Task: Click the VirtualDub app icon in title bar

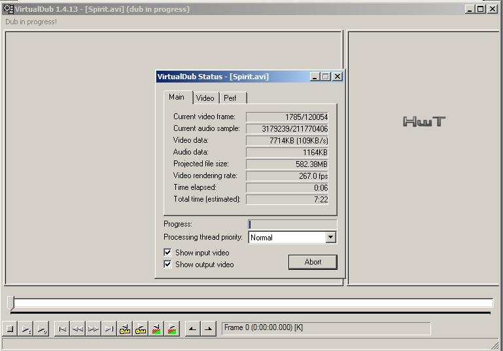Action: point(8,9)
